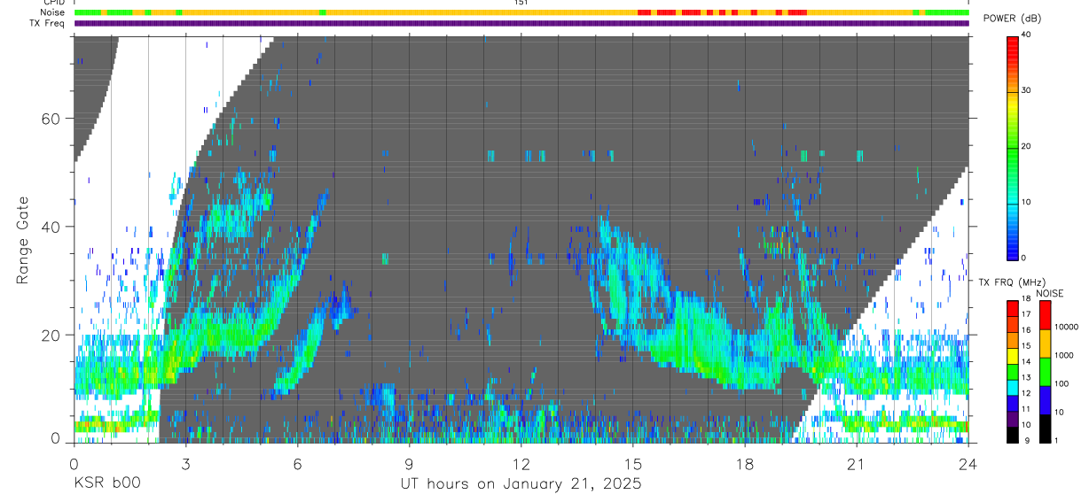Click the "151" CPID value above the plot
Screen dimensions: 1089x502
[521, 3]
